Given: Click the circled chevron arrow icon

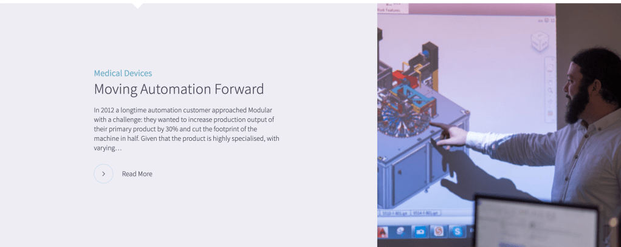Looking at the screenshot, I should (103, 174).
